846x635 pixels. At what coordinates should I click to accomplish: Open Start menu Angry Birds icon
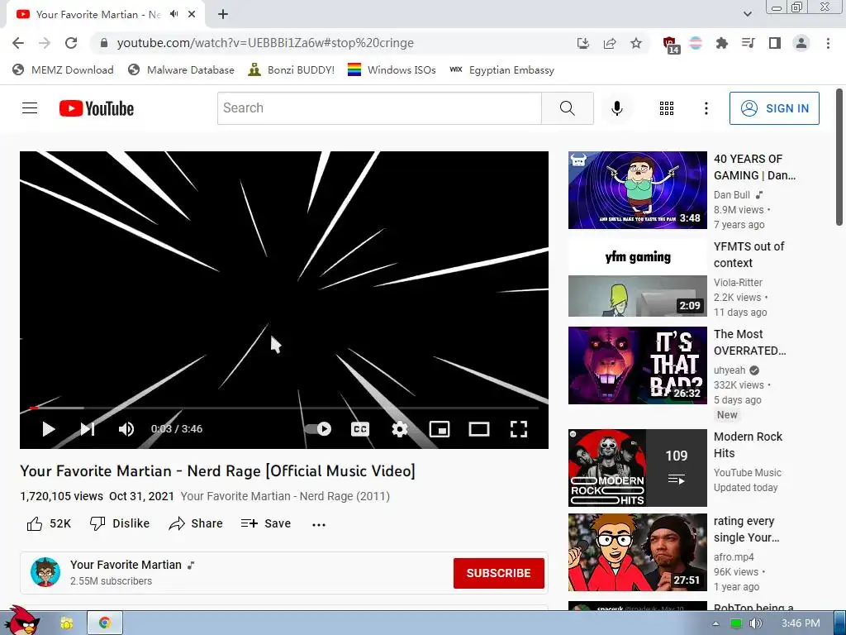21,622
